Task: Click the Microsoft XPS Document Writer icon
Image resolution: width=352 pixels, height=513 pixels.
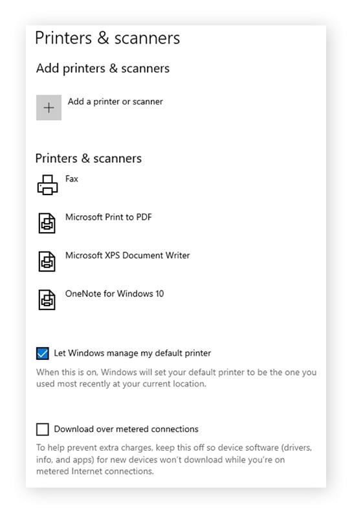Action: pos(47,261)
